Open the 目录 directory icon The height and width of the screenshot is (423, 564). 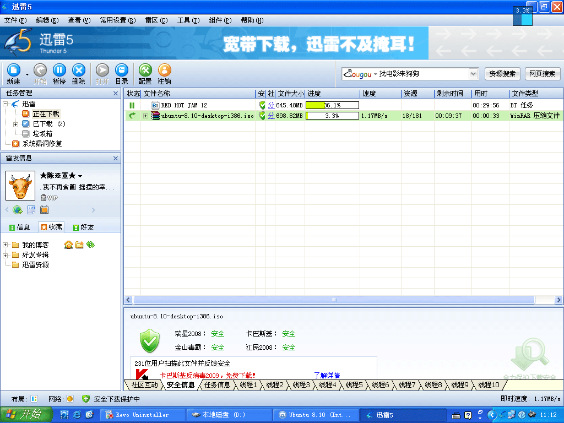point(122,74)
